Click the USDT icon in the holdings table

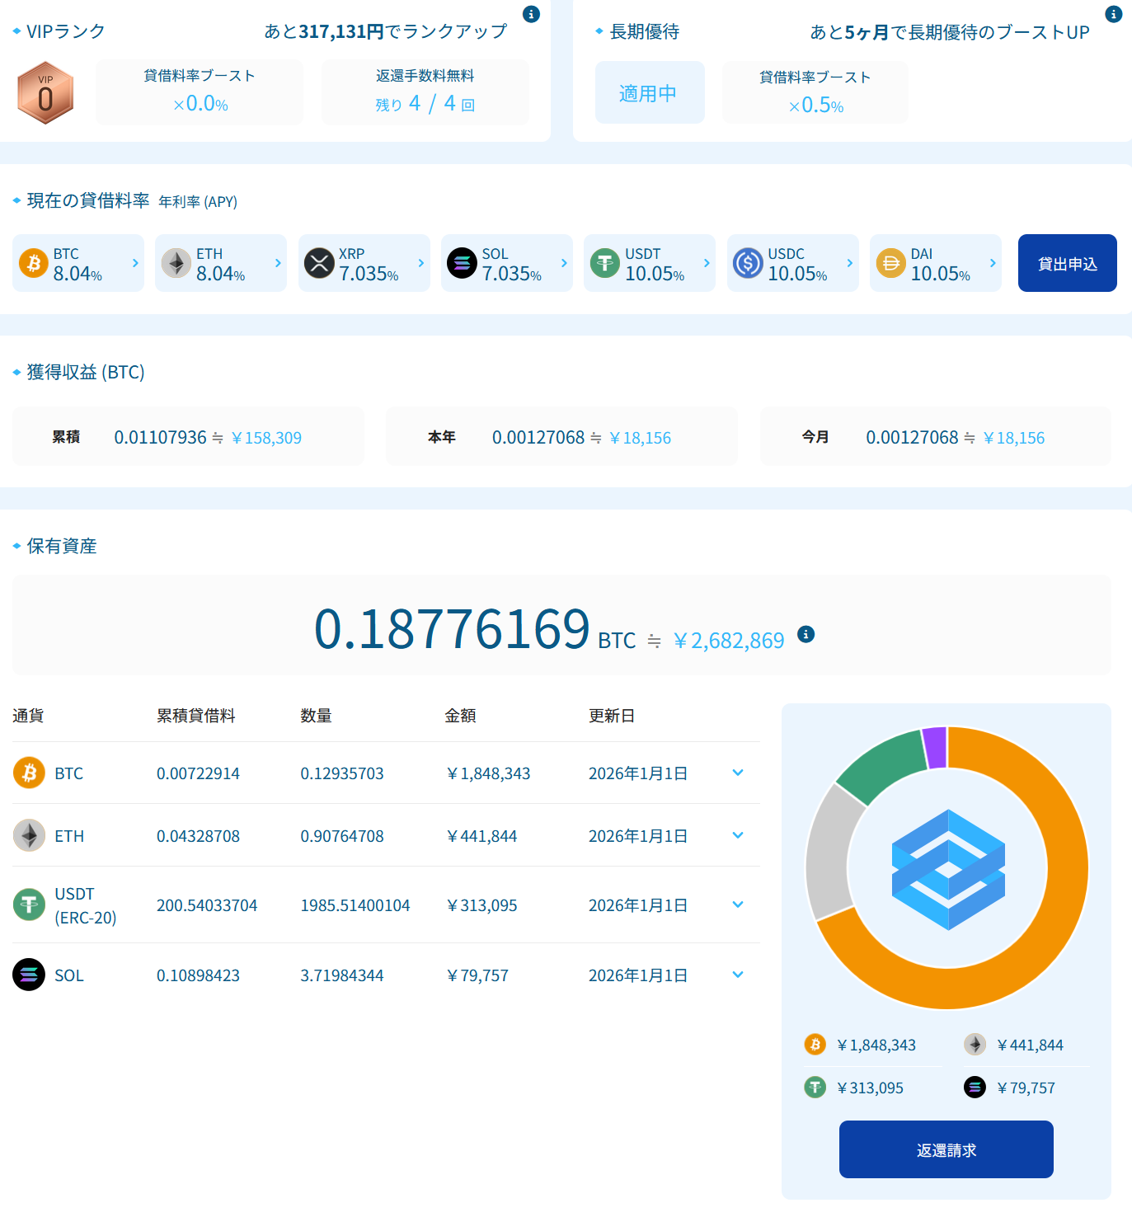(x=29, y=905)
